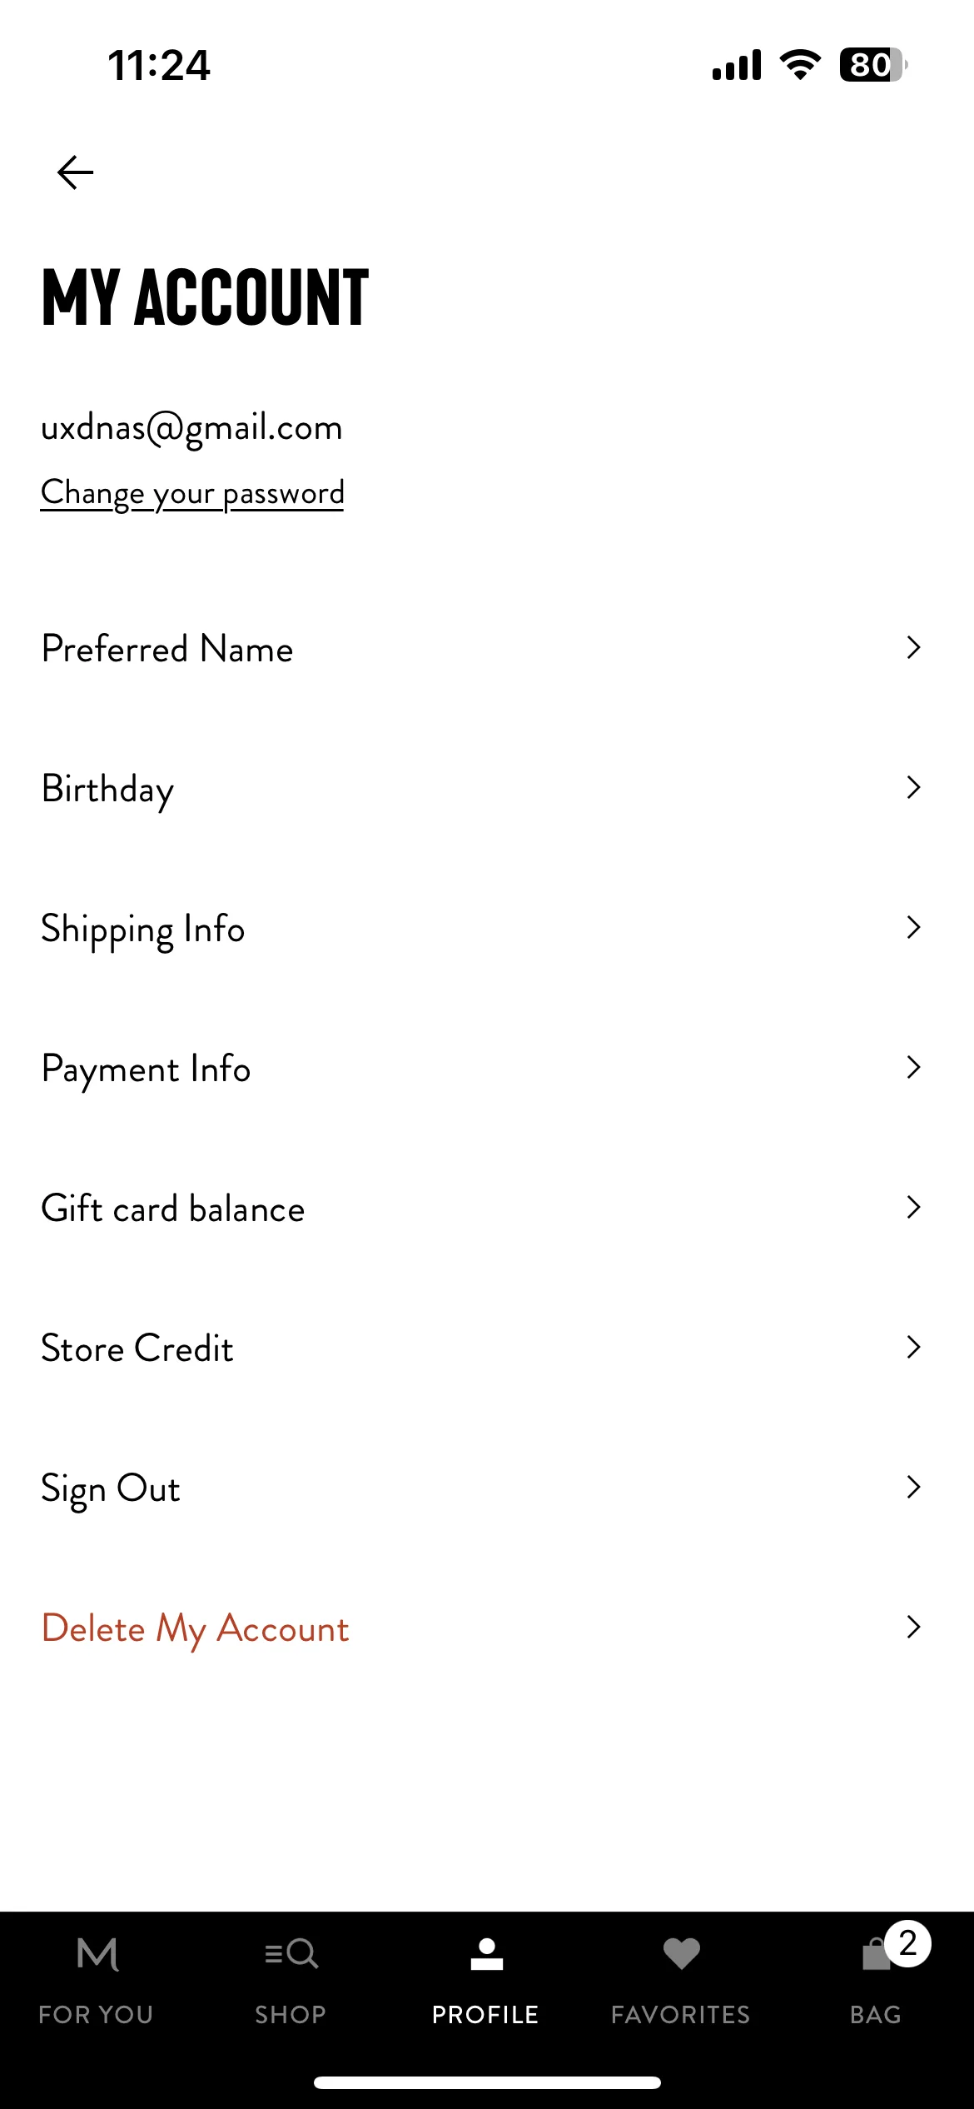Open Gift card balance
974x2109 pixels.
click(487, 1208)
